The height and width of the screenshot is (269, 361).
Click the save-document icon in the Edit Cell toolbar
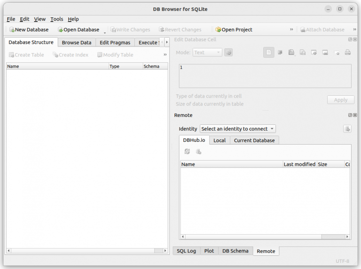(x=303, y=53)
